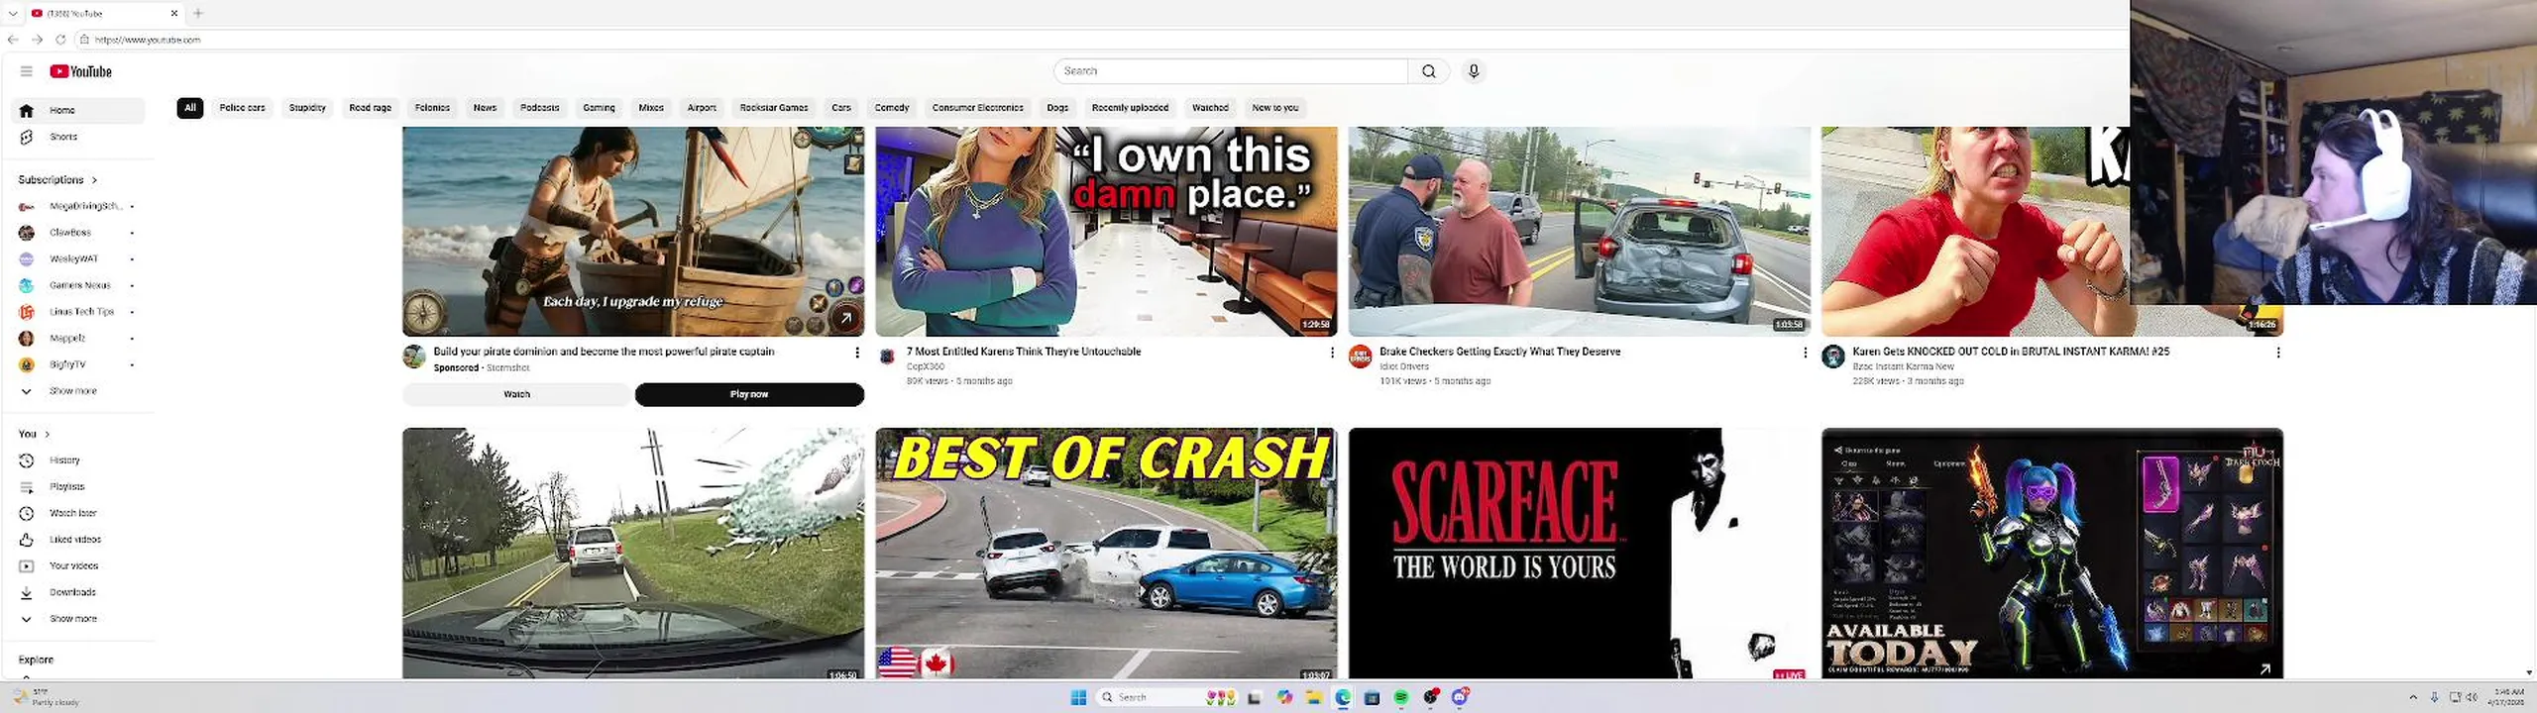Open Watch later list
This screenshot has height=713, width=2537.
(x=78, y=513)
